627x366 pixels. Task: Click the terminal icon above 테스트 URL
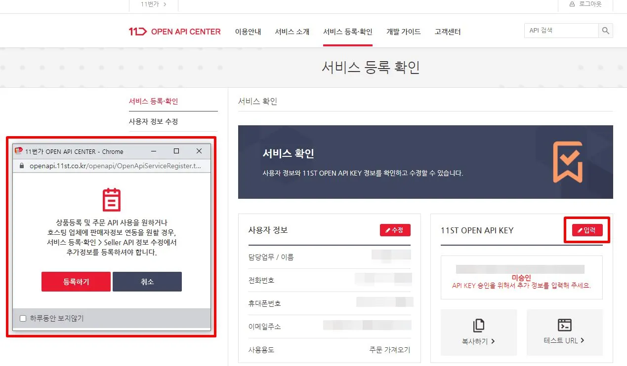(564, 325)
